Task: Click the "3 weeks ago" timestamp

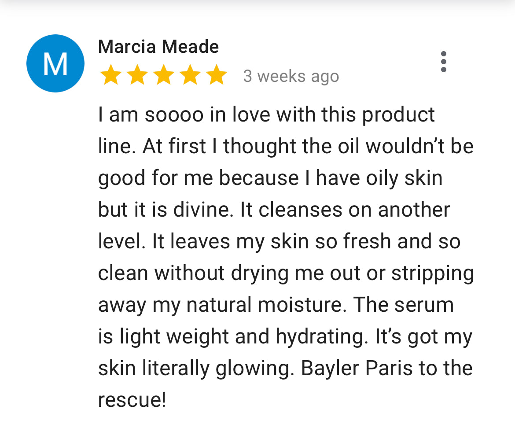Action: click(291, 76)
